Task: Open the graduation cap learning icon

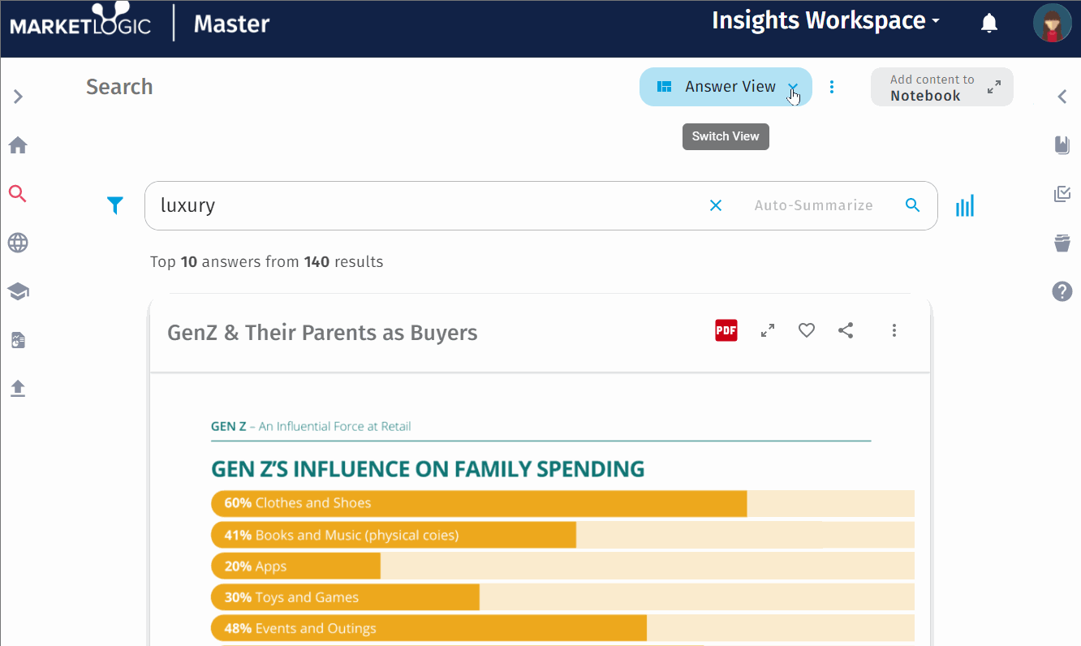Action: (x=18, y=291)
